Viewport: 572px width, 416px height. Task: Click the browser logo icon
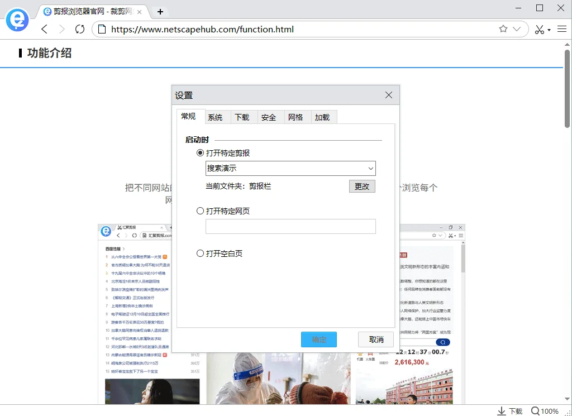click(x=17, y=20)
